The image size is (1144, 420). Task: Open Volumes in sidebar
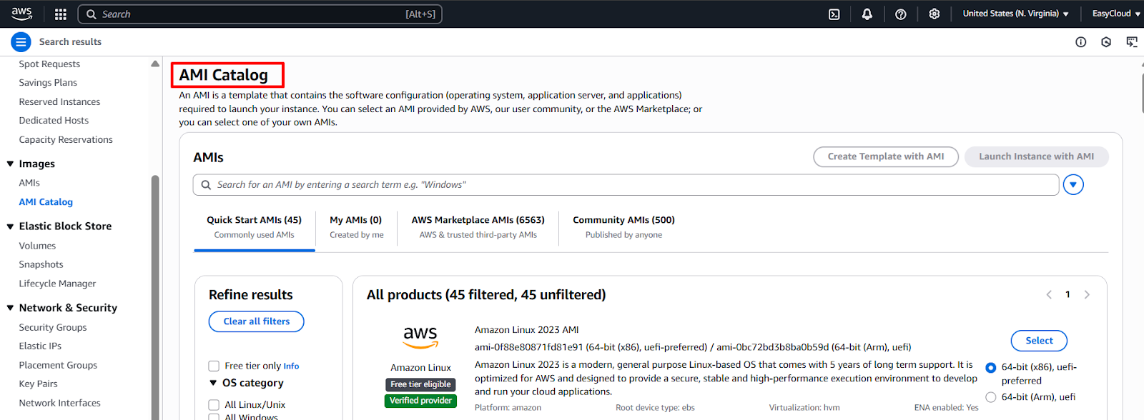tap(37, 246)
